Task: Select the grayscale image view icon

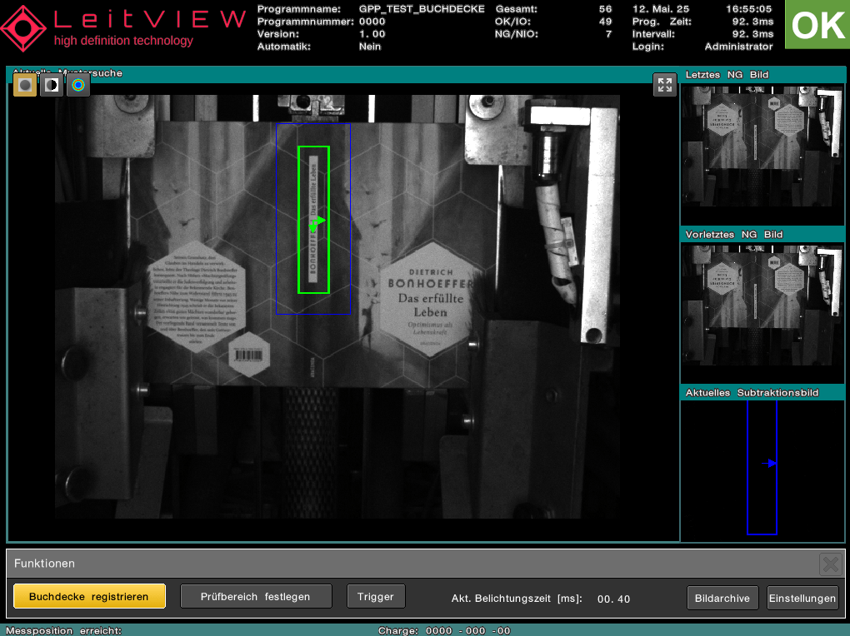Action: tap(24, 85)
